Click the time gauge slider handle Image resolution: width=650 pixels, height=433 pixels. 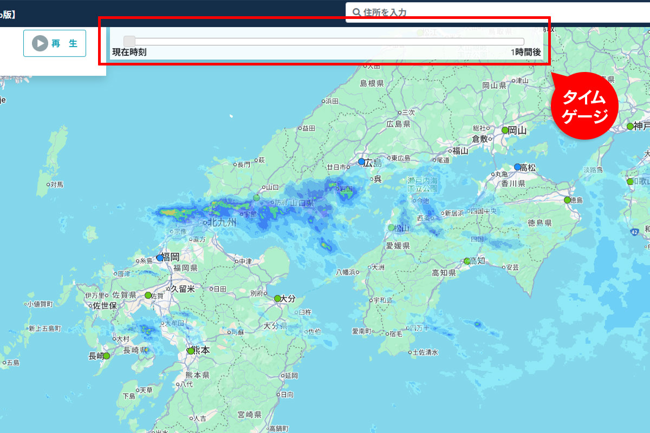129,42
